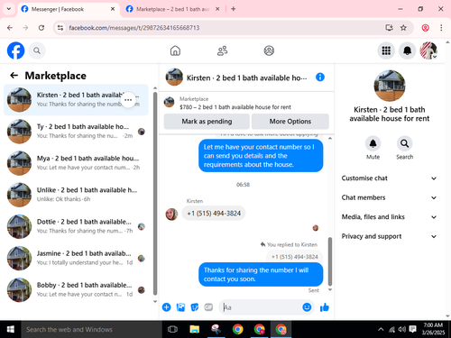
Task: Open a new browser tab
Action: [x=234, y=9]
